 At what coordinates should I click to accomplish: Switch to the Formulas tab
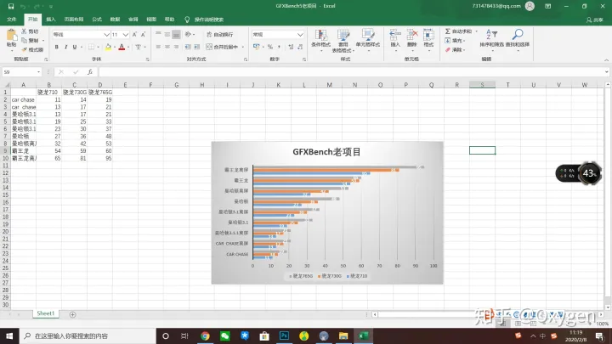97,20
